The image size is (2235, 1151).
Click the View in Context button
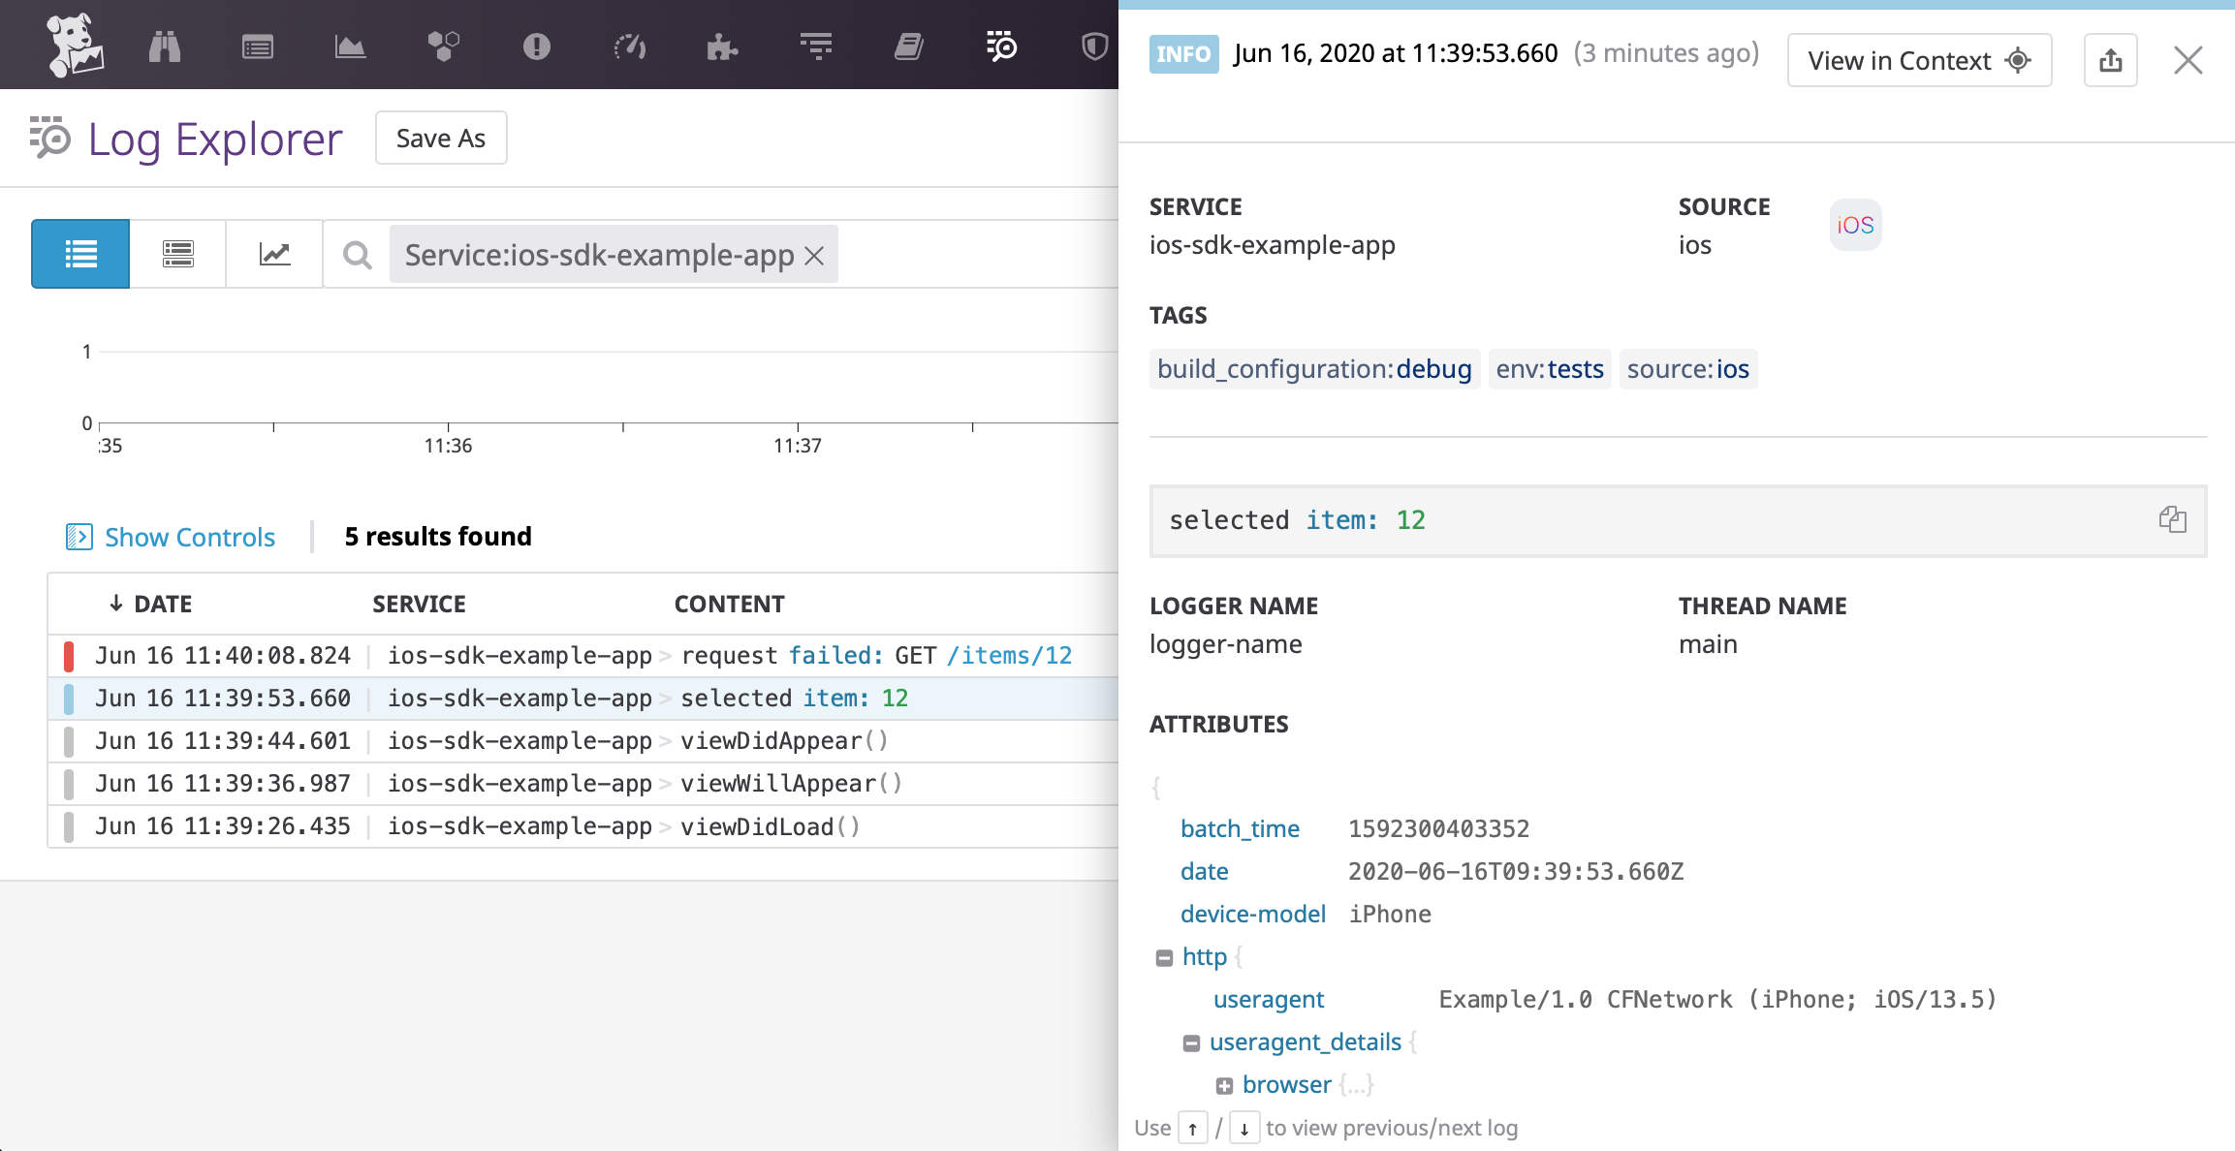[x=1919, y=59]
